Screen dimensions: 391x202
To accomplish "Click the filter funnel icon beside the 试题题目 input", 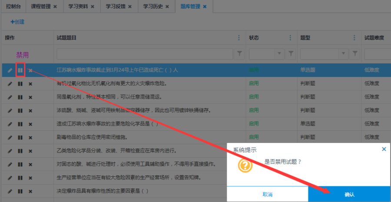I will point(239,54).
